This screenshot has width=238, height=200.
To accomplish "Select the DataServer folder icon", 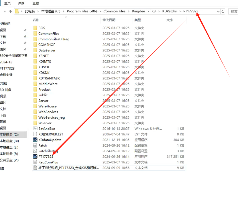I will pyautogui.click(x=35, y=50).
